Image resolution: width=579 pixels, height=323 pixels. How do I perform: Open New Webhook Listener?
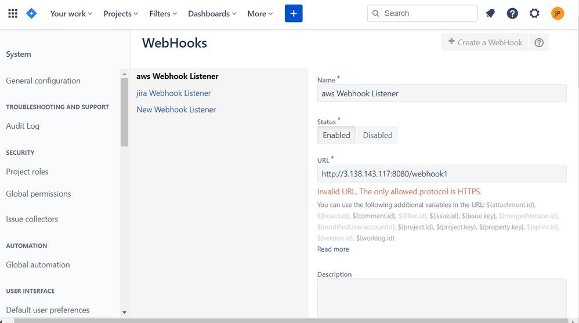tap(176, 110)
